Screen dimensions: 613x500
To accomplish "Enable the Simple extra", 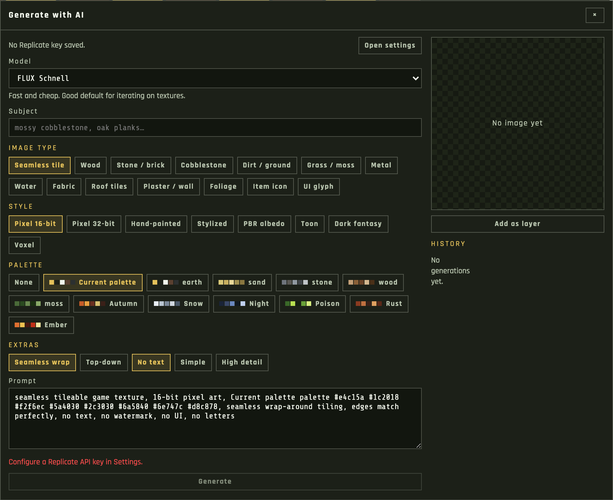I will (193, 362).
